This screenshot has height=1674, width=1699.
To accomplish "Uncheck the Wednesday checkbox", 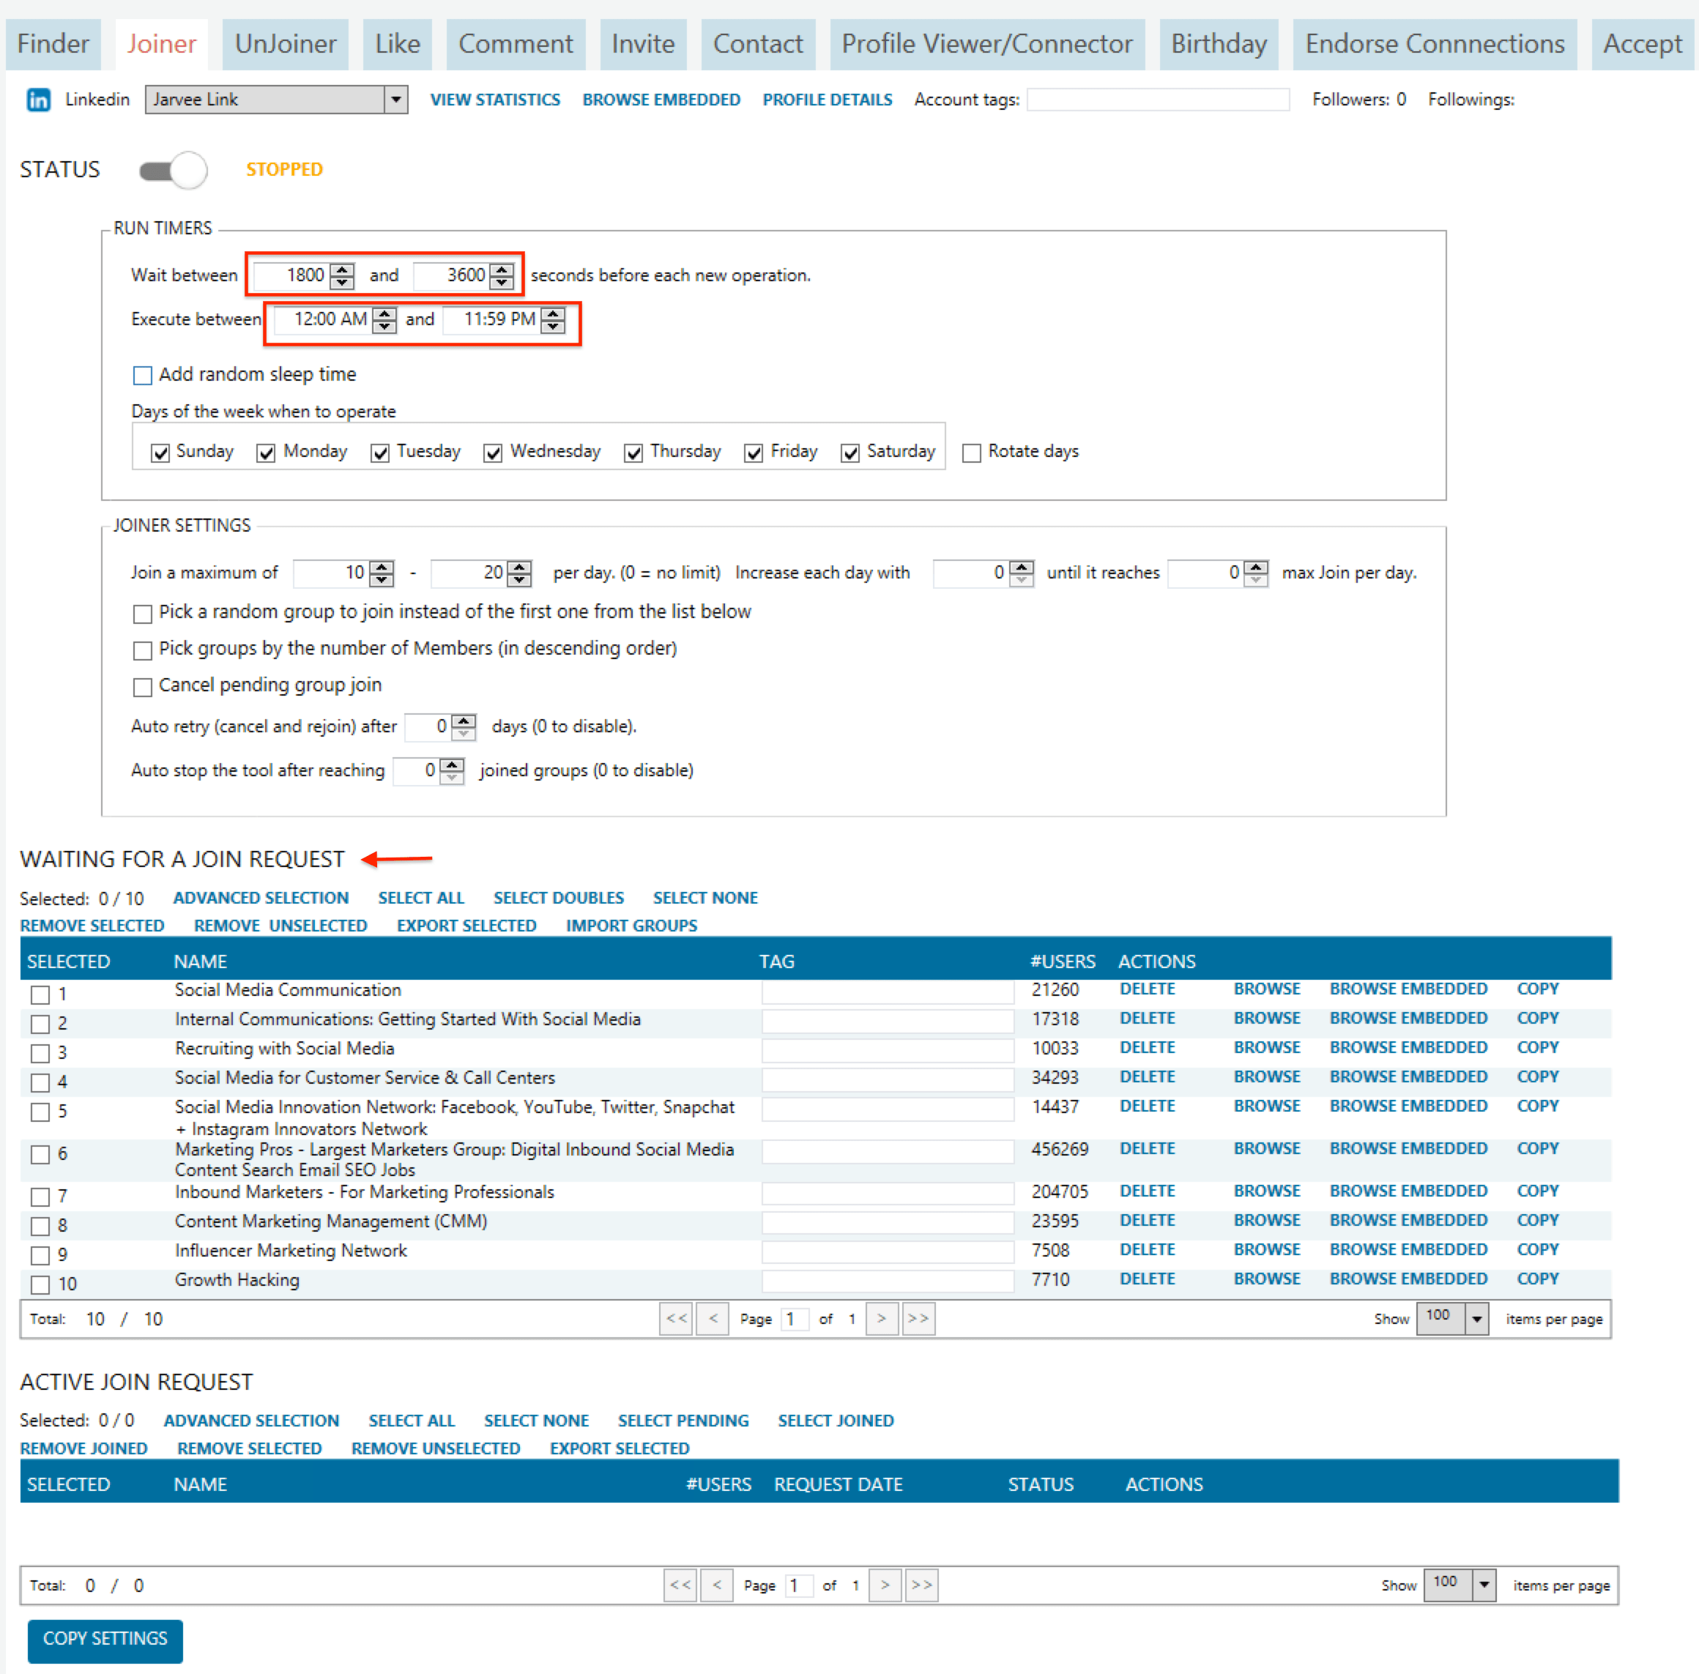I will (492, 453).
